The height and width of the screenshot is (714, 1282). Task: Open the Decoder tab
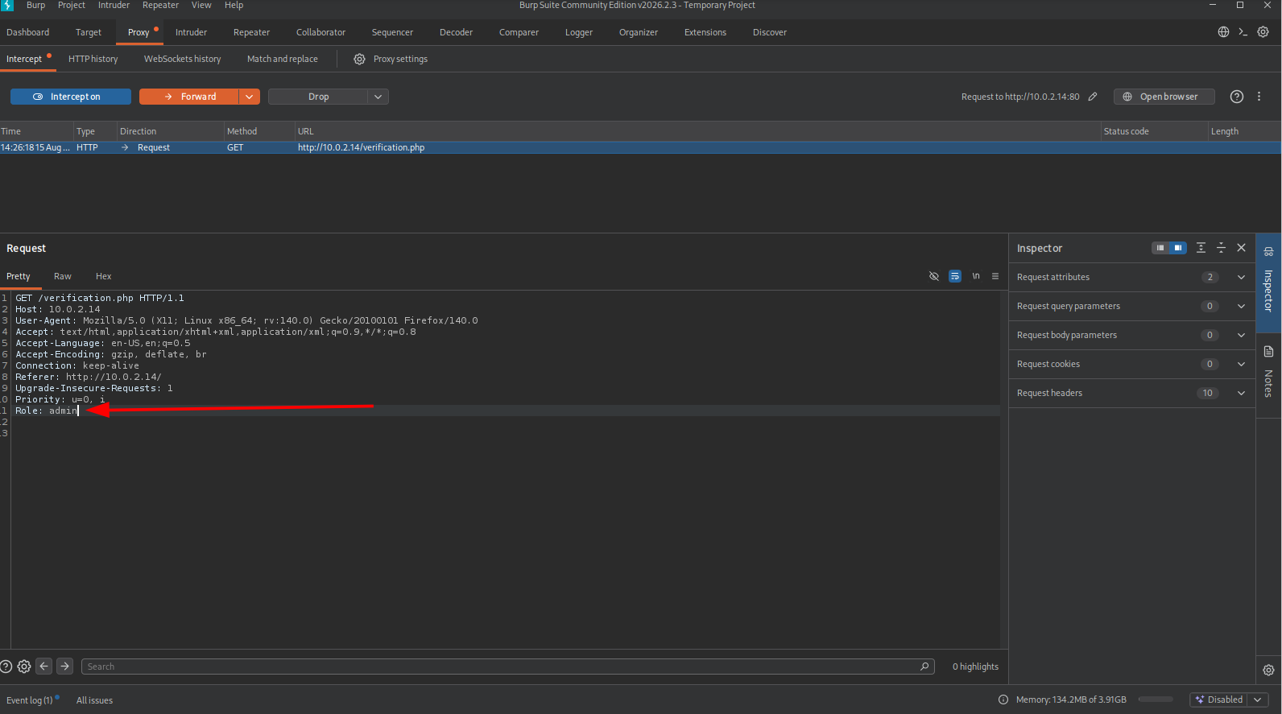click(456, 32)
